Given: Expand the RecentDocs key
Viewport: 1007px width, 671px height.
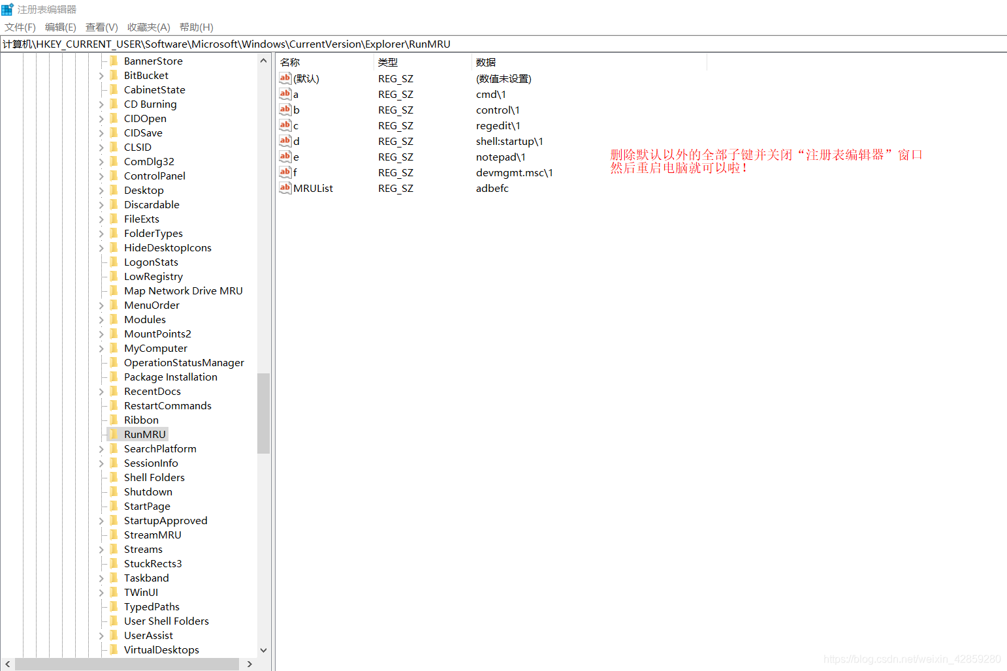Looking at the screenshot, I should pyautogui.click(x=101, y=392).
